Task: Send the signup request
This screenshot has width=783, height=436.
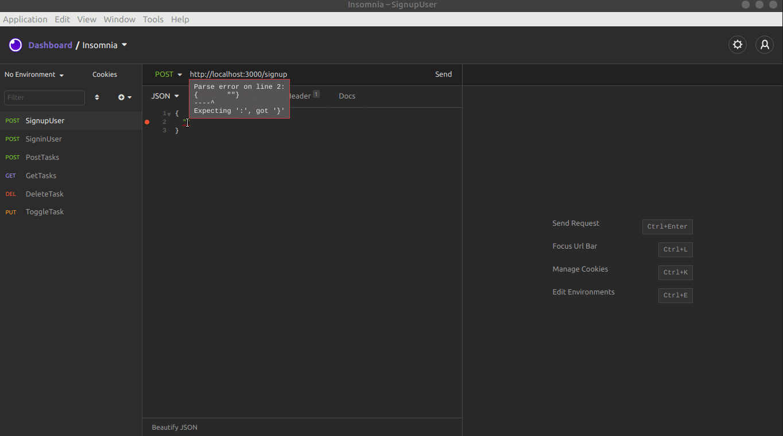Action: click(x=443, y=74)
